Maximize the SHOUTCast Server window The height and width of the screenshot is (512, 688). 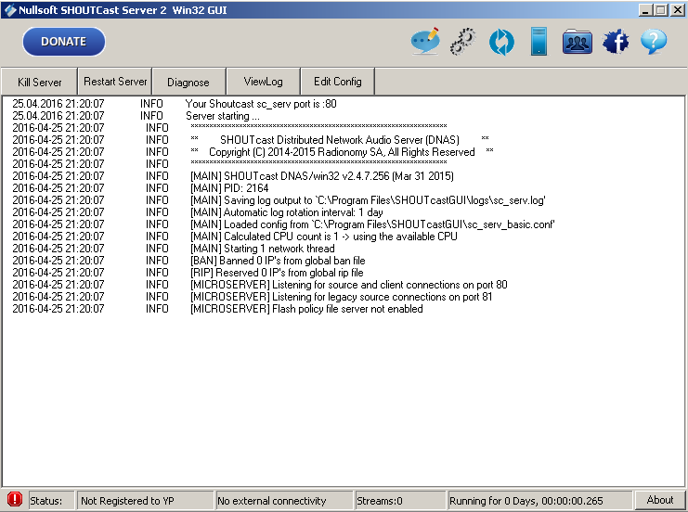(661, 9)
